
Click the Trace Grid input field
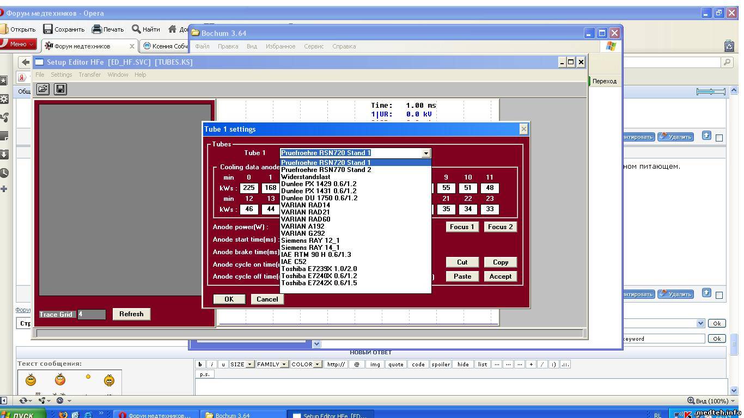tap(92, 314)
